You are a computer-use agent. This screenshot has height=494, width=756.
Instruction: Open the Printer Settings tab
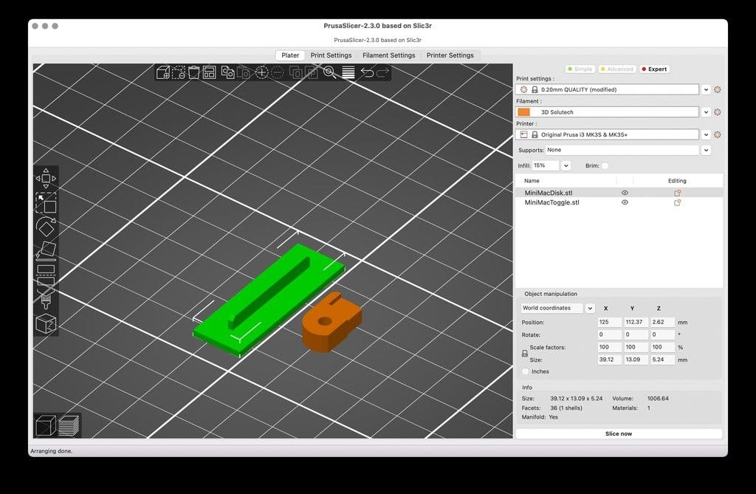(x=450, y=55)
